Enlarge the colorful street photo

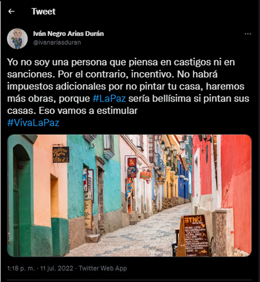[x=129, y=196]
